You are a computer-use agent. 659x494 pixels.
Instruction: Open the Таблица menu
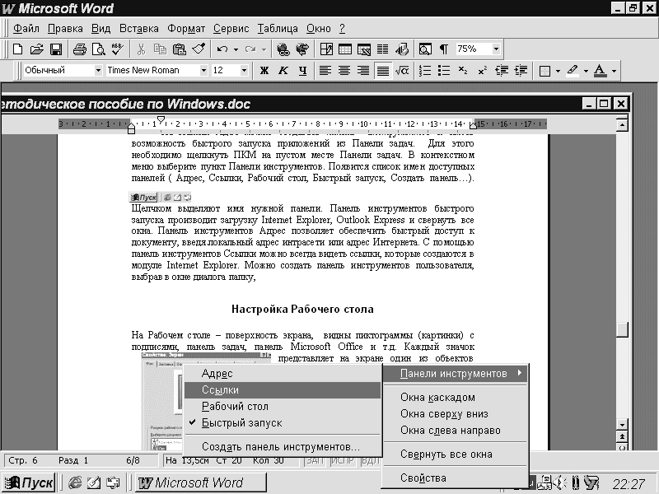point(278,29)
